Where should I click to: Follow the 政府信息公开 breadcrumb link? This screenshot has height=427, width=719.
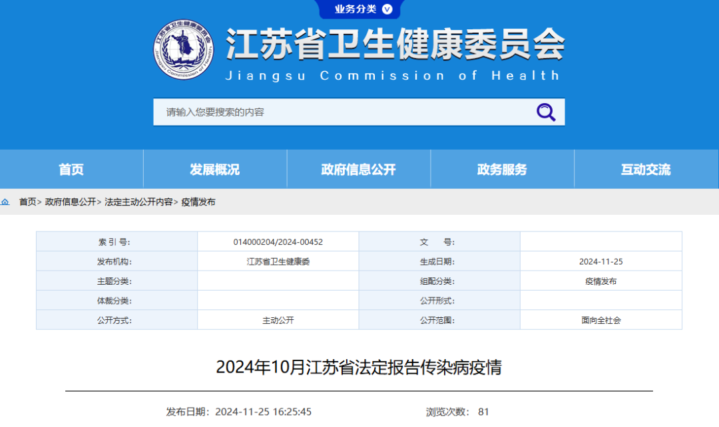click(70, 202)
